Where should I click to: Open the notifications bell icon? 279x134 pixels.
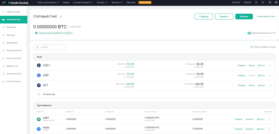click(x=263, y=2)
